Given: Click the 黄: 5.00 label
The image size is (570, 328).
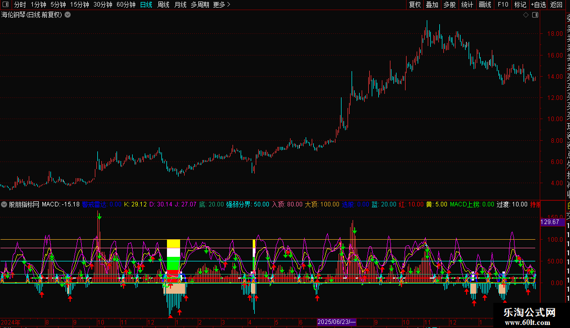Looking at the screenshot, I should [437, 204].
